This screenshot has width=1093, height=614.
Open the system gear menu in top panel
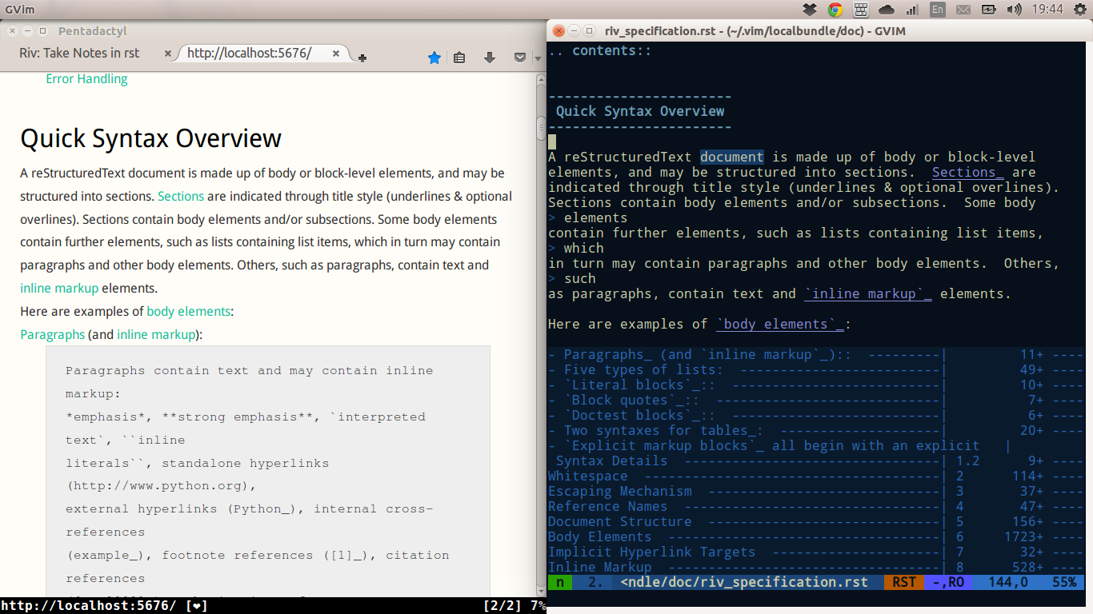click(x=1079, y=10)
